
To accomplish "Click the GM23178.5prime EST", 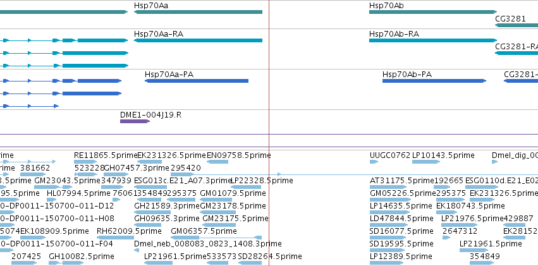I will coord(218,212).
